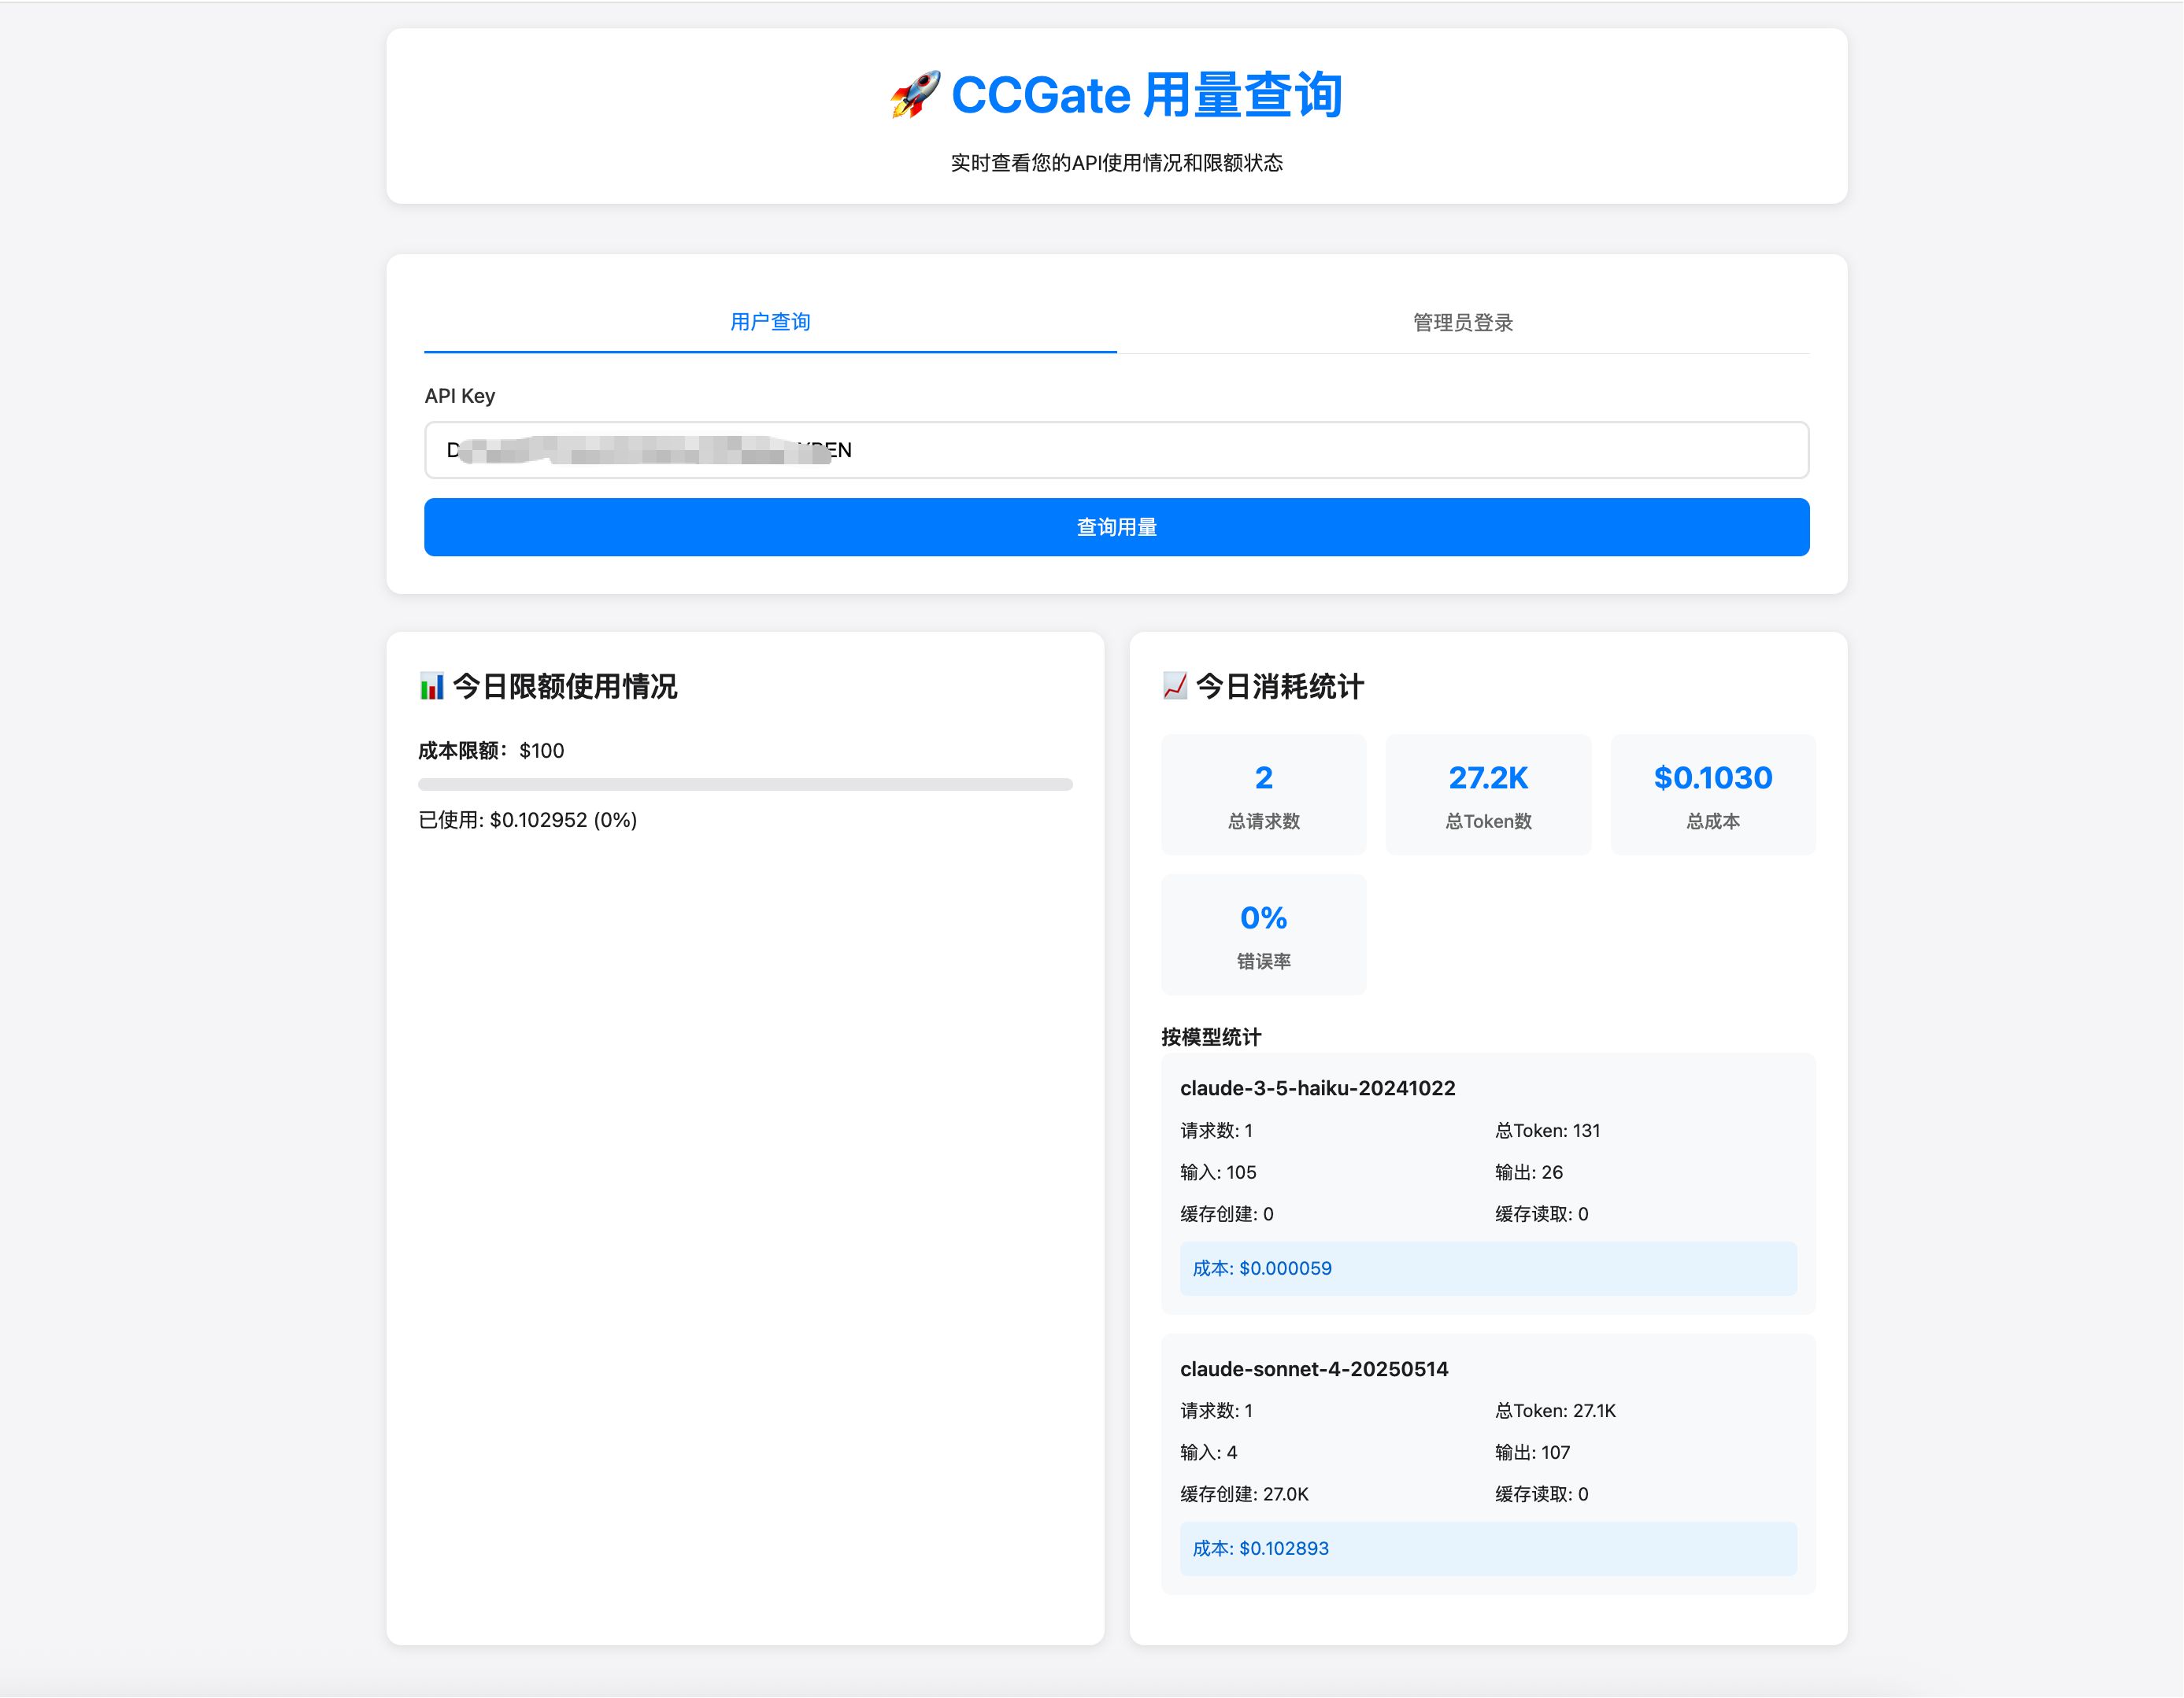Click the 已使用 $0.102952 usage text
This screenshot has height=1698, width=2184.
[x=527, y=821]
